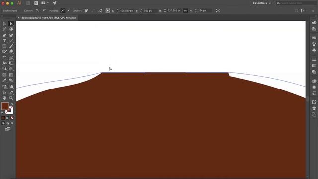Select the Slice tool
Screen dimensions: 318x179
[x=11, y=93]
